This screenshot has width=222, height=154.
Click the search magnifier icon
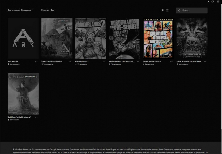pyautogui.click(x=179, y=10)
